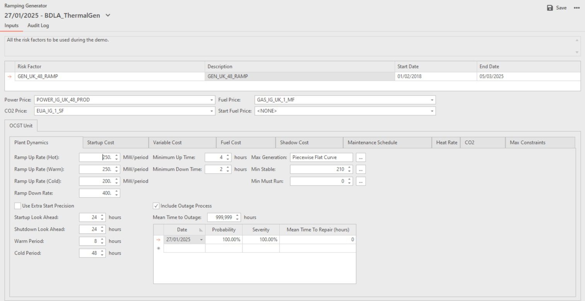
Task: Open the Maintenance Schedule tab
Action: point(387,143)
